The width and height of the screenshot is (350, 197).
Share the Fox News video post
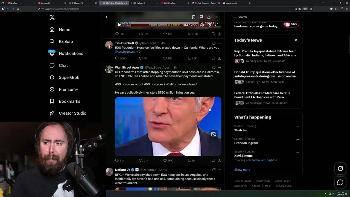pos(219,34)
